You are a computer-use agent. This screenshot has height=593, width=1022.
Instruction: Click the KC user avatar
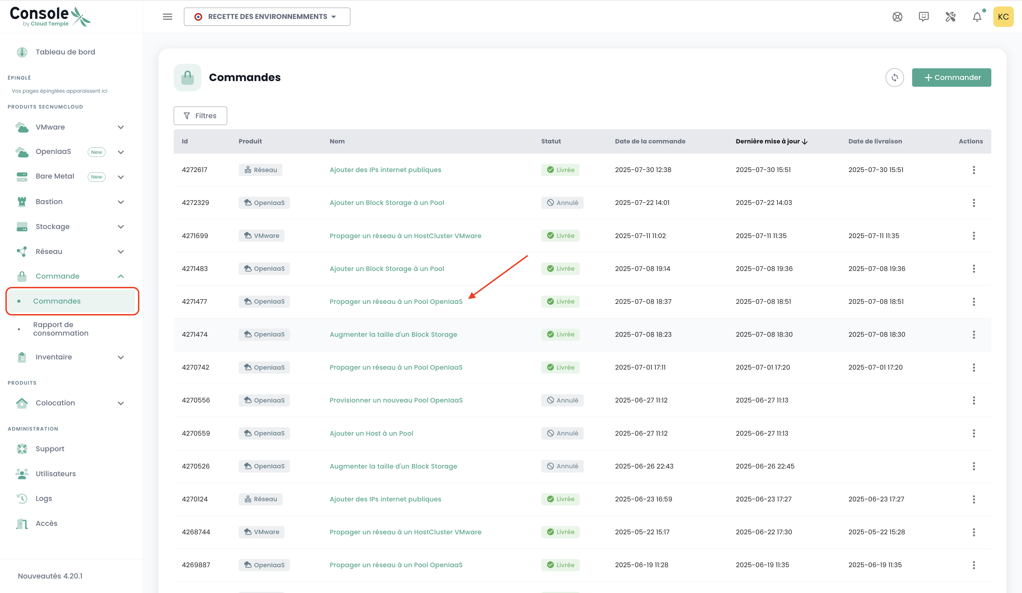(1003, 17)
